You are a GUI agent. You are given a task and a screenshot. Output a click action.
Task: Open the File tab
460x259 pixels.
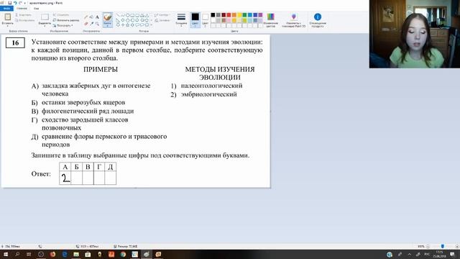click(x=6, y=9)
